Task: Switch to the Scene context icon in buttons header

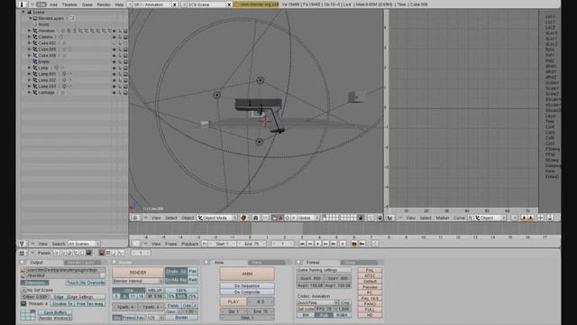Action: click(x=88, y=253)
